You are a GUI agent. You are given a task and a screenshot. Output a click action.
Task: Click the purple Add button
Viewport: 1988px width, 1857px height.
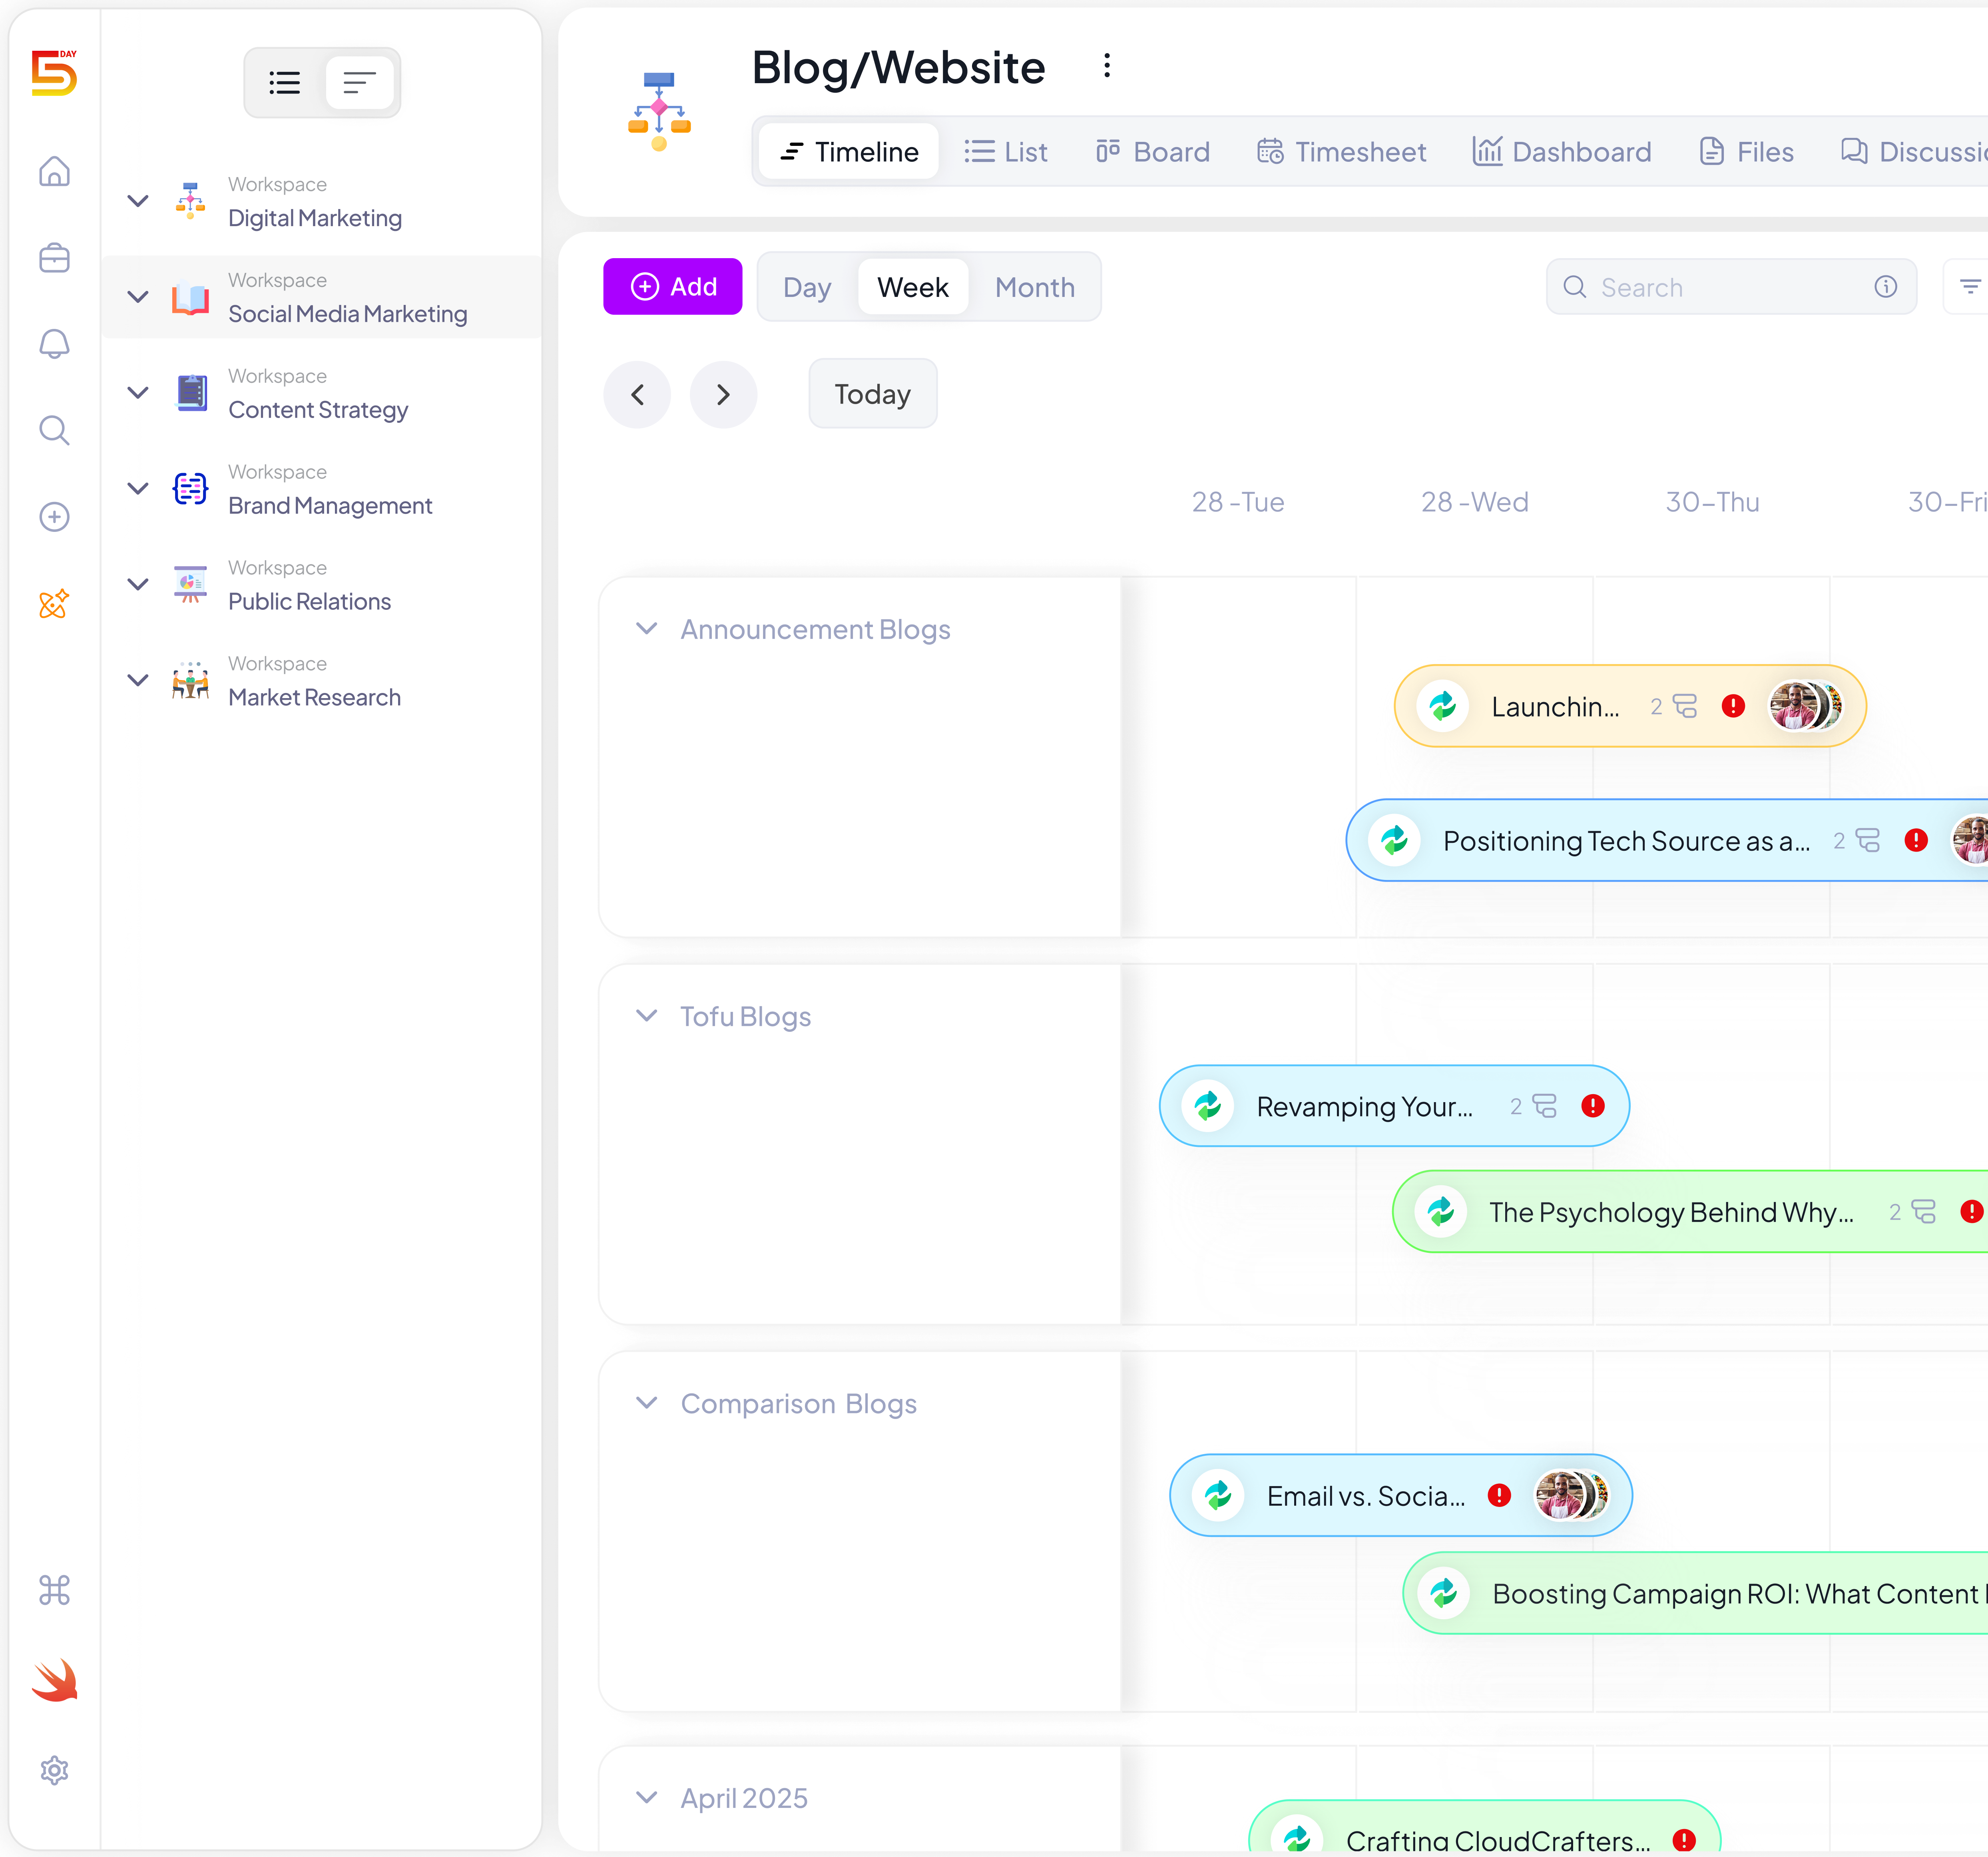pyautogui.click(x=673, y=287)
